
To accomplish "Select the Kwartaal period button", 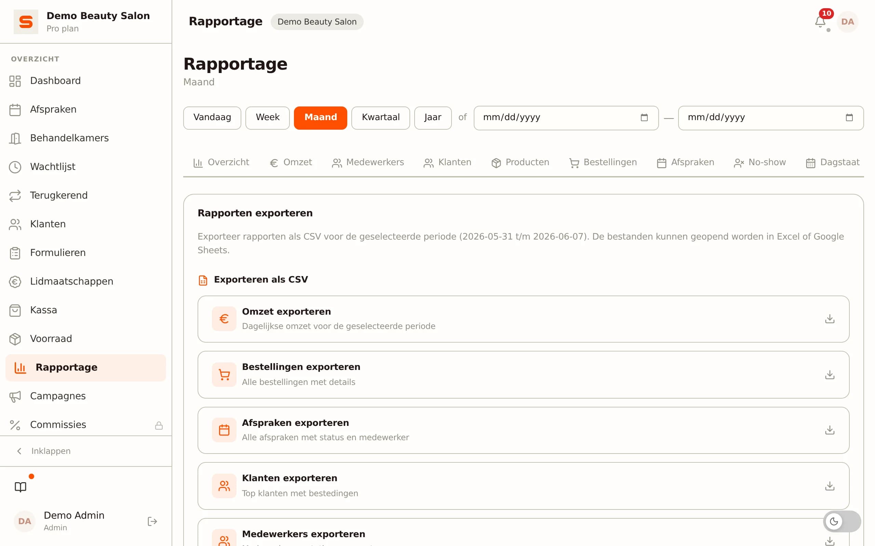I will [380, 118].
